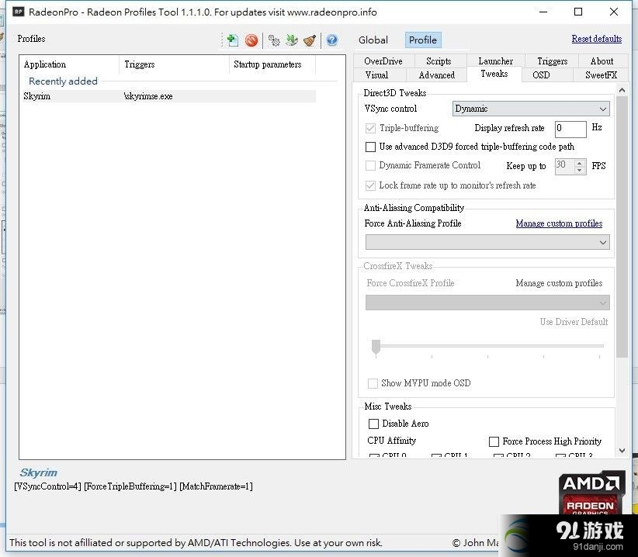The image size is (638, 557).
Task: Click the settings panel scroll up arrow
Action: tap(622, 90)
